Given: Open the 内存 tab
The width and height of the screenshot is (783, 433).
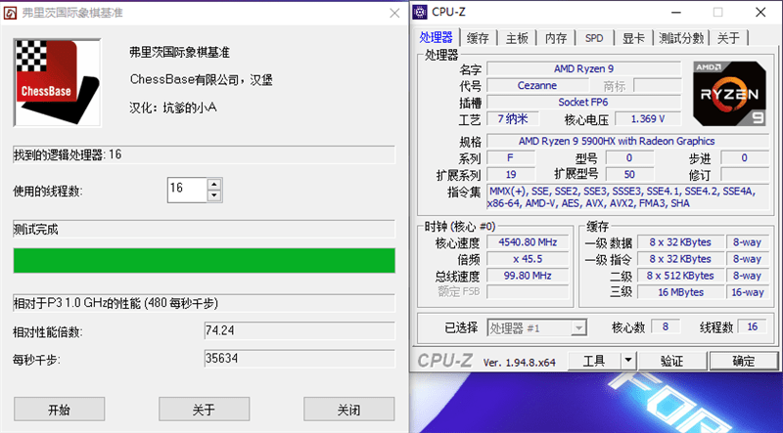Looking at the screenshot, I should pos(556,38).
